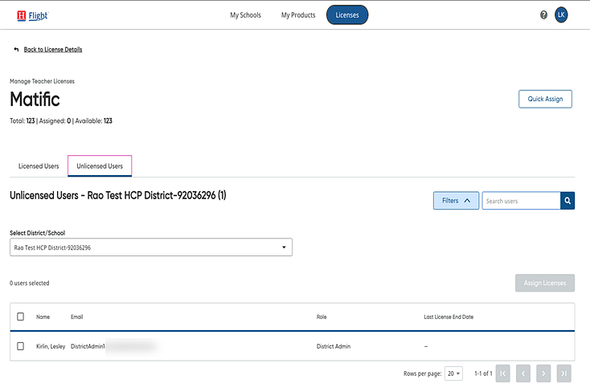Click the Assign Licenses button
Screen dimensions: 590x392
tap(545, 283)
